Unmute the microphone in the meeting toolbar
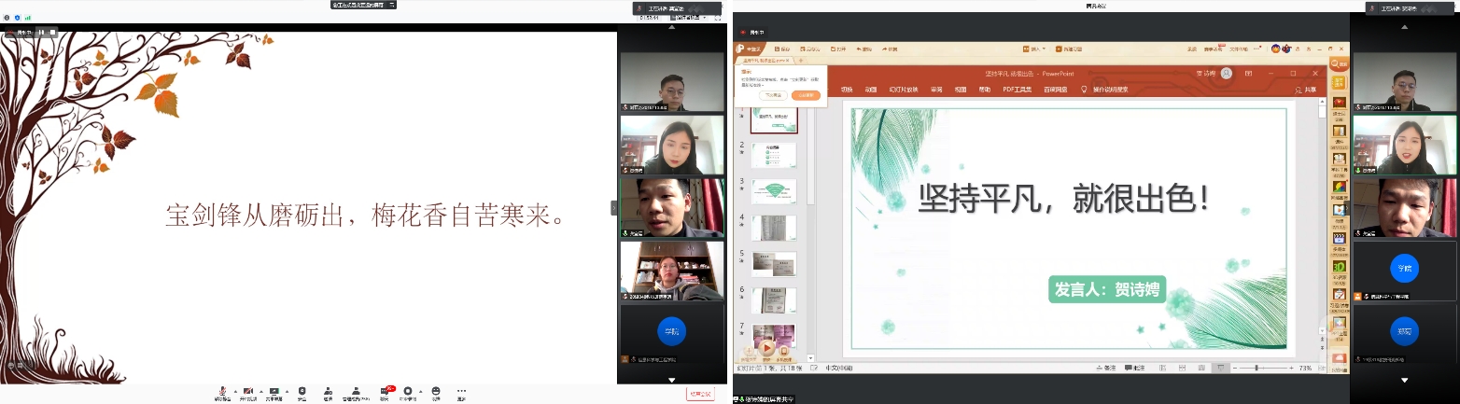Viewport: 1460px width, 404px height. point(222,392)
